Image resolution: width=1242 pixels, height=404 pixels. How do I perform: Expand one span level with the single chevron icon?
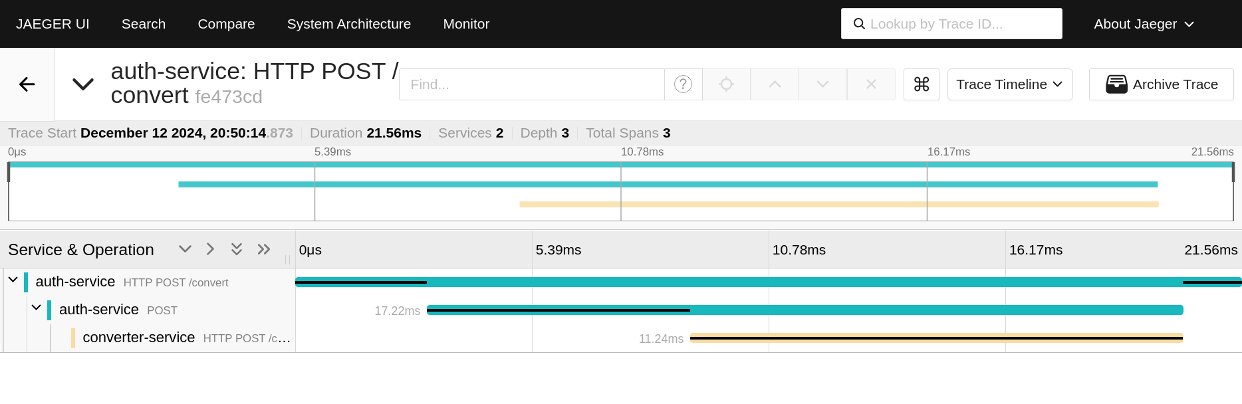click(185, 249)
